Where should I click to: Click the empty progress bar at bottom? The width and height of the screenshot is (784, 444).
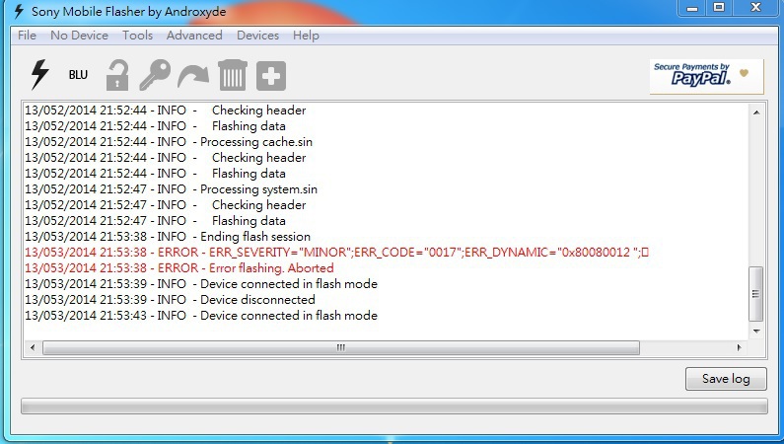tap(394, 406)
